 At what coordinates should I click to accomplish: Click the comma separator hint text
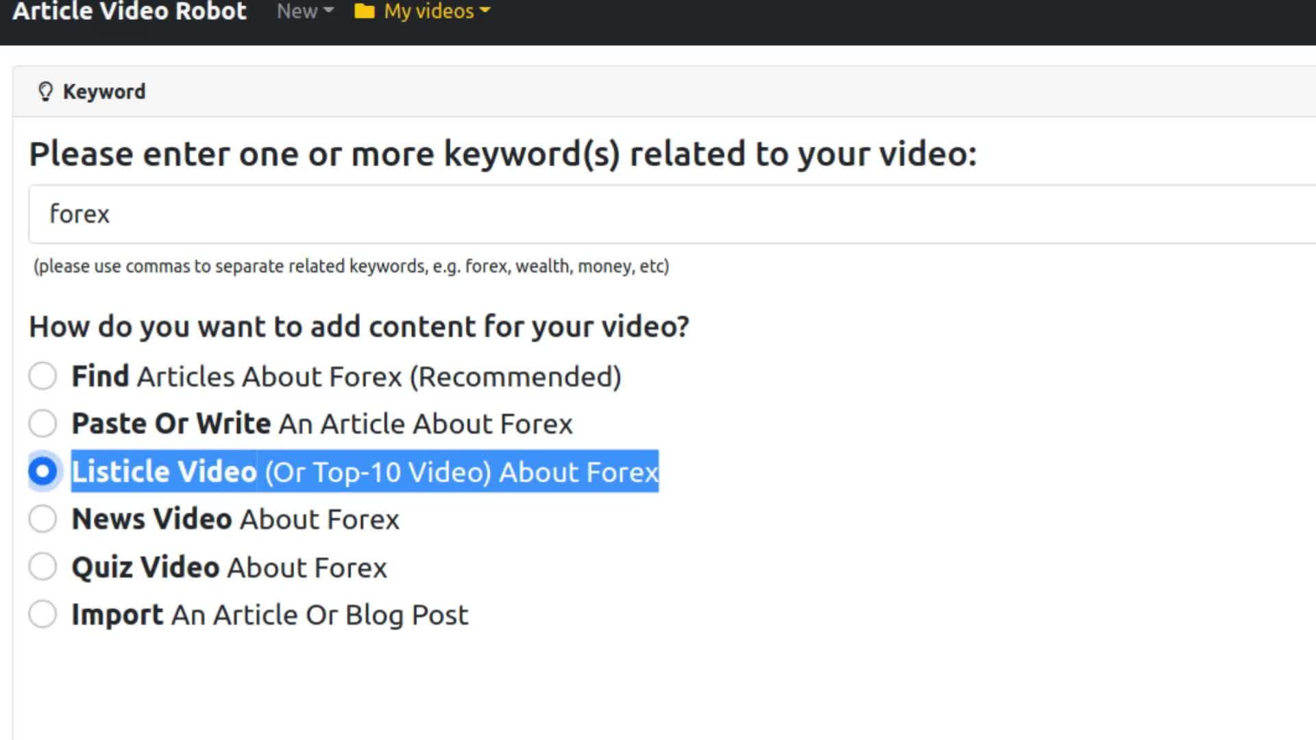(352, 266)
